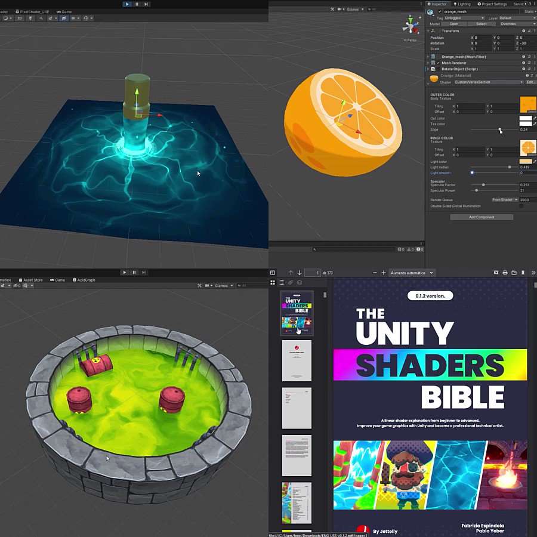Image resolution: width=537 pixels, height=537 pixels.
Task: Click the bookmark icon in the PDF toolbar
Action: [523, 272]
